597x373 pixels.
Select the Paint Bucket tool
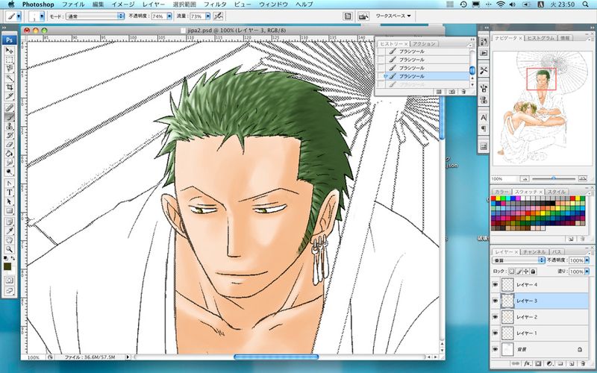(9, 154)
